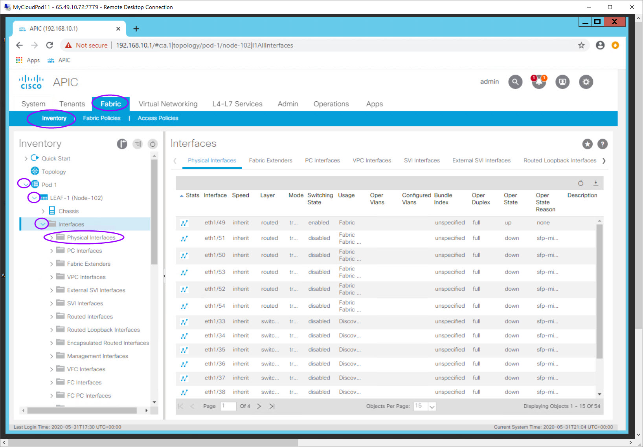The height and width of the screenshot is (447, 643).
Task: Switch to the Fabric Extenders tab
Action: [270, 161]
